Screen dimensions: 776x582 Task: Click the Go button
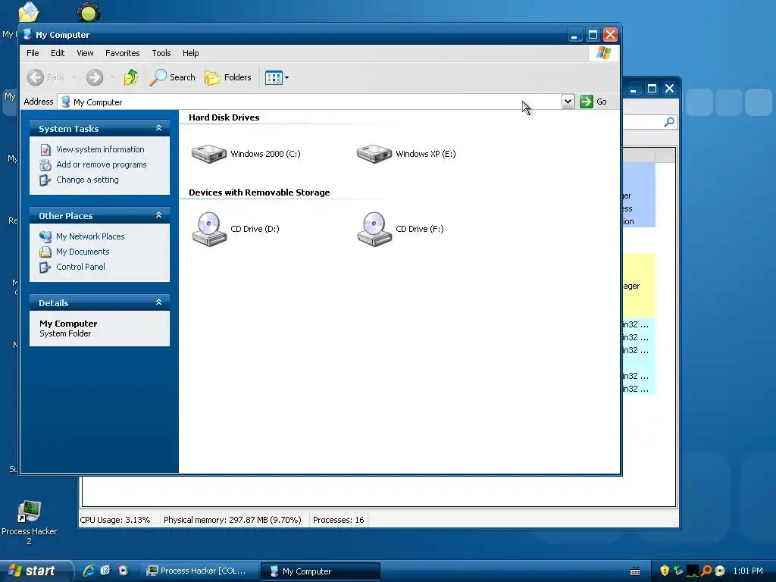(x=593, y=102)
